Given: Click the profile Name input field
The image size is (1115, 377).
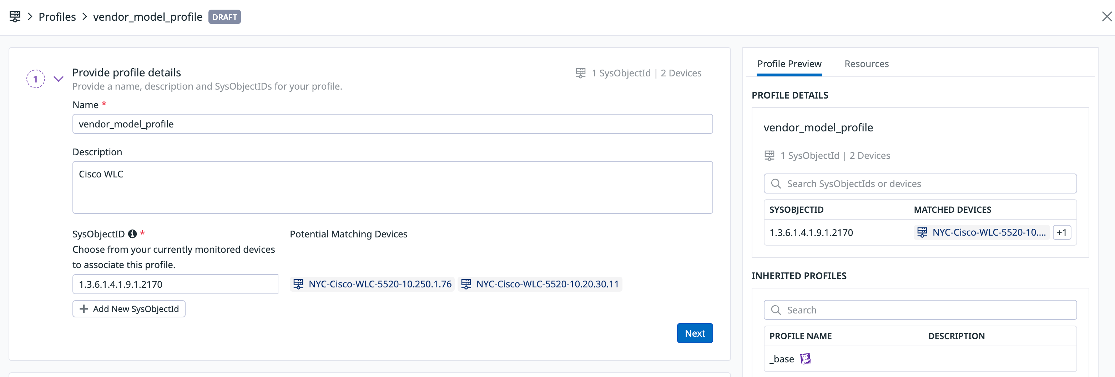Looking at the screenshot, I should [392, 124].
